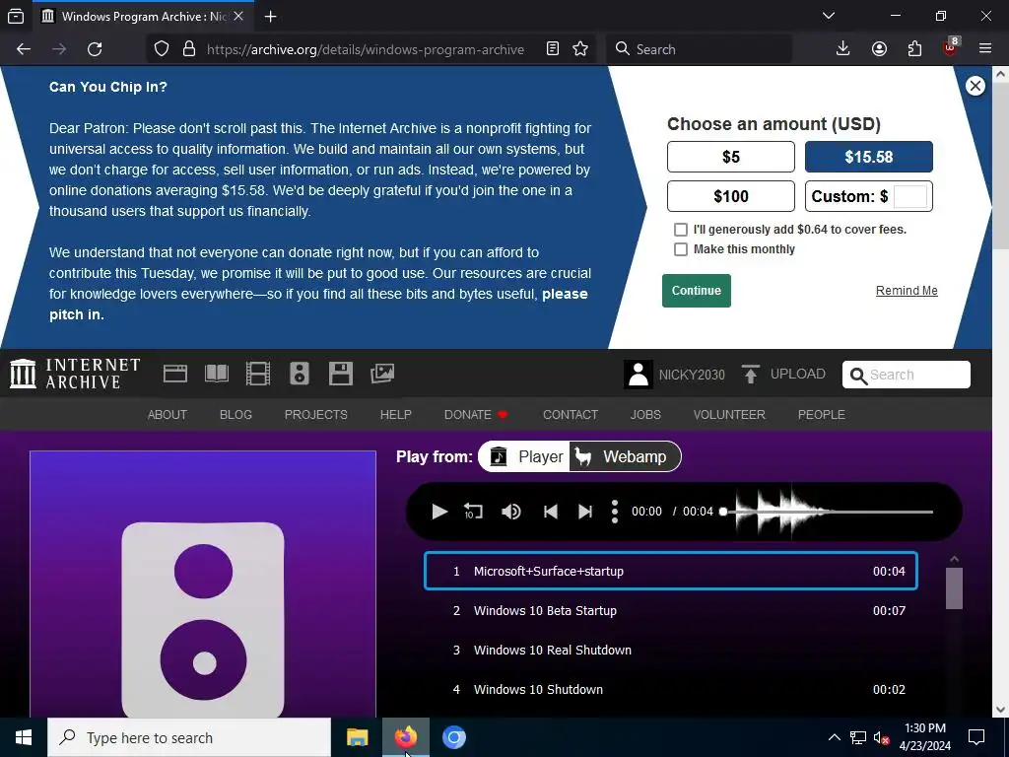Click the track list scrollbar thumb
1009x757 pixels.
[x=954, y=587]
